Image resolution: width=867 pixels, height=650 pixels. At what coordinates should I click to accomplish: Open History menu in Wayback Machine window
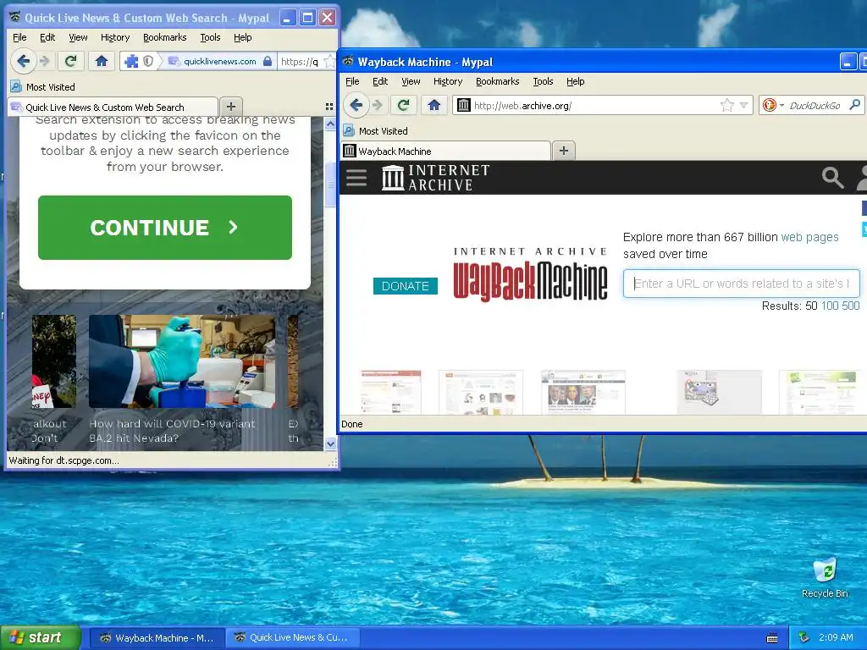[448, 81]
